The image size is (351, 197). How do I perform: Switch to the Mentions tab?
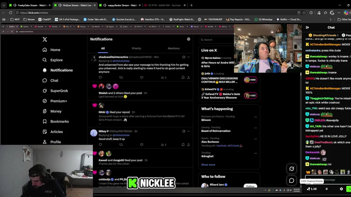coord(174,48)
